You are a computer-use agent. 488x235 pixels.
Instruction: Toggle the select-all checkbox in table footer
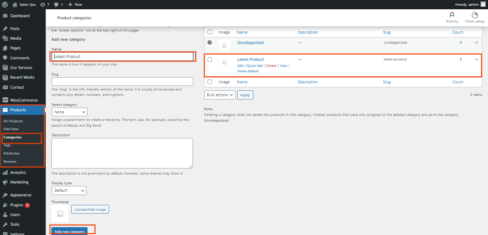(x=210, y=82)
